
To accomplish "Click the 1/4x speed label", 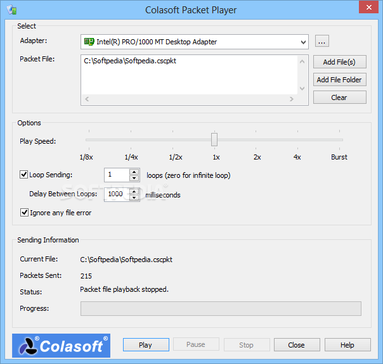I will coord(131,157).
